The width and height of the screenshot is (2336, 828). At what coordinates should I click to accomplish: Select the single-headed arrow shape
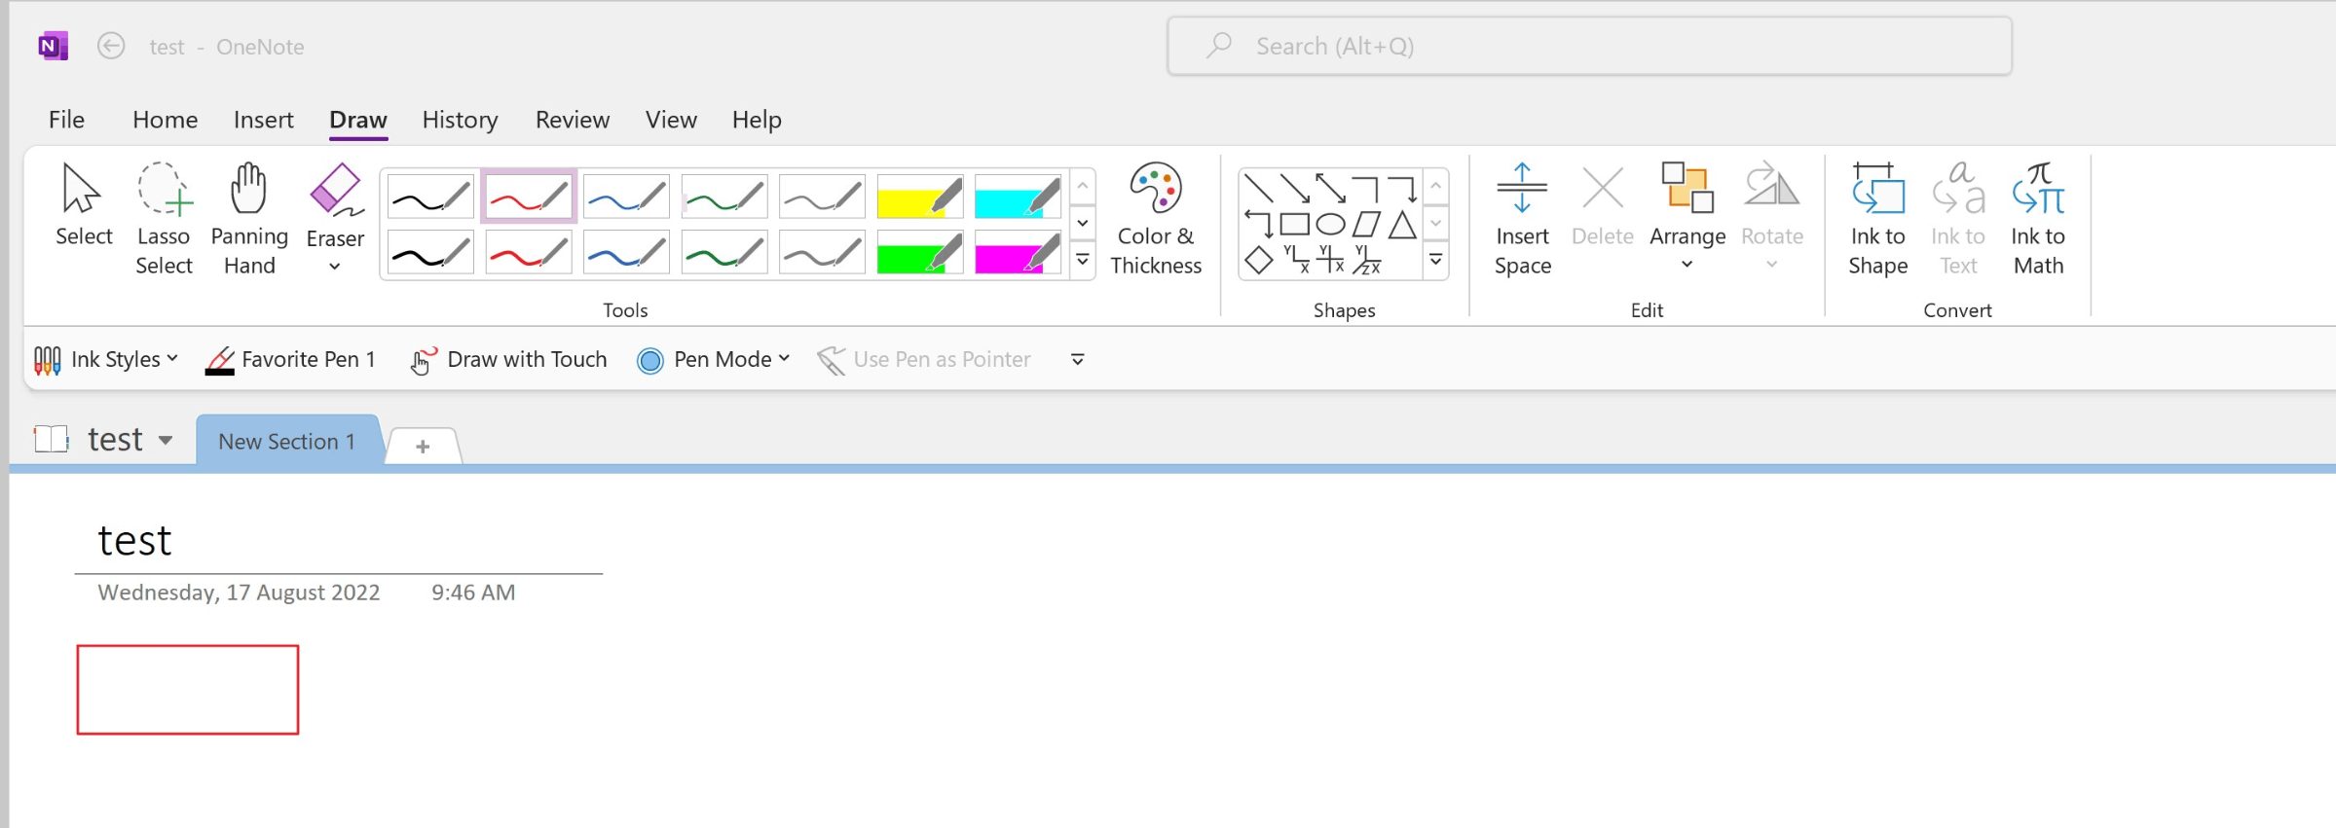click(x=1295, y=188)
